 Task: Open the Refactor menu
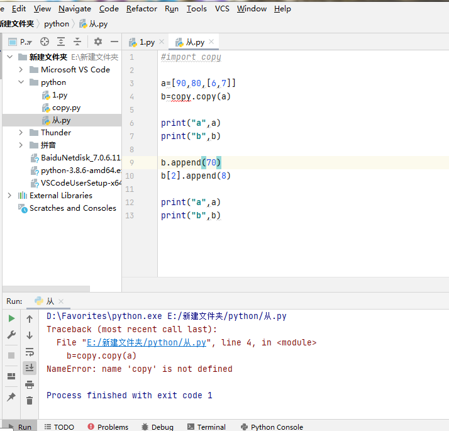pos(141,9)
